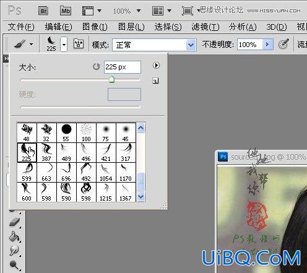This screenshot has height=273, width=307.
Task: Open the 图像(I) menu
Action: click(95, 27)
